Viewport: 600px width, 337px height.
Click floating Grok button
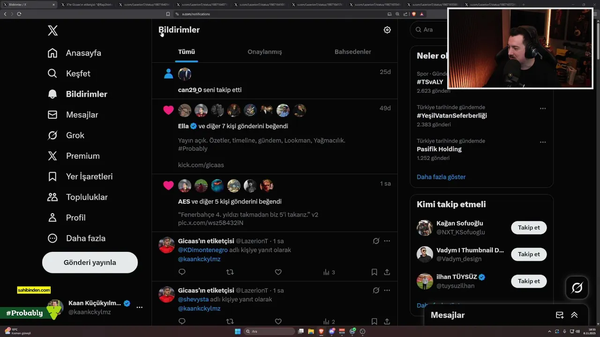pyautogui.click(x=577, y=288)
